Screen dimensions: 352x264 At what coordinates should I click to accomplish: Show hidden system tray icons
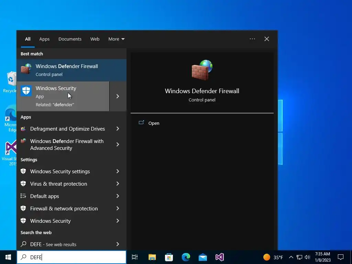[291, 257]
